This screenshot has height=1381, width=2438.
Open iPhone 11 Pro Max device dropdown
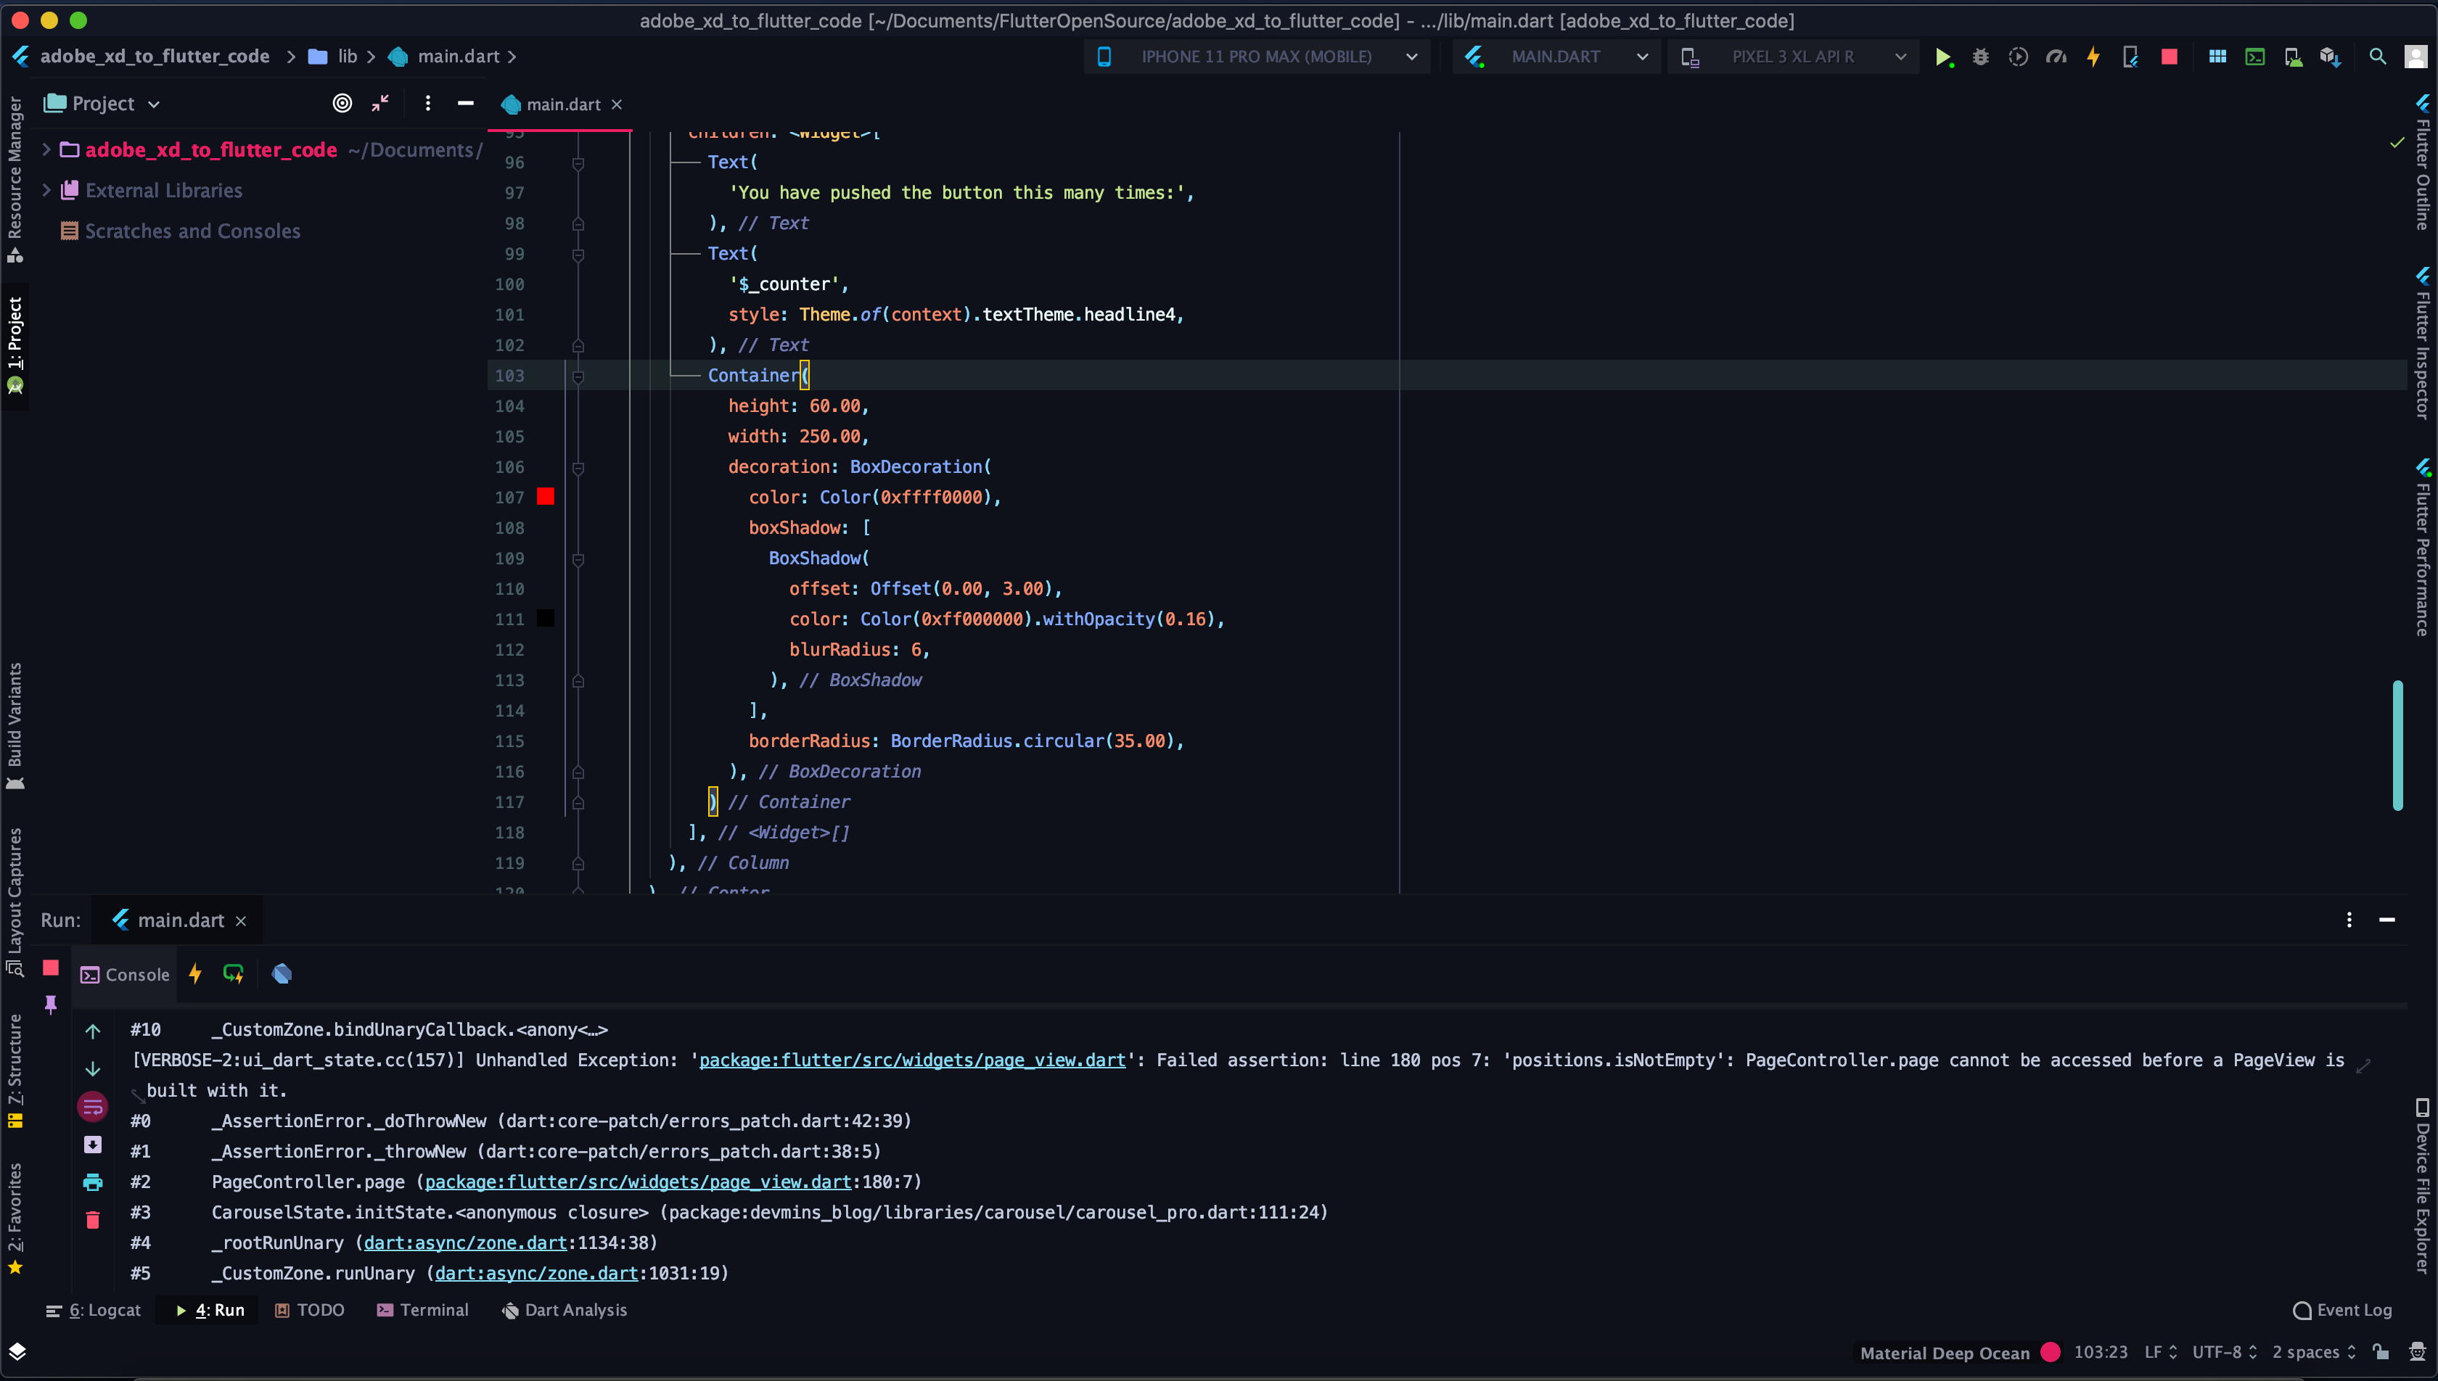(x=1256, y=57)
